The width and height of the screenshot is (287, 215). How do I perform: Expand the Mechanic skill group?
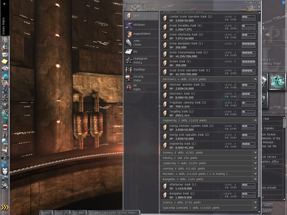(x=255, y=174)
